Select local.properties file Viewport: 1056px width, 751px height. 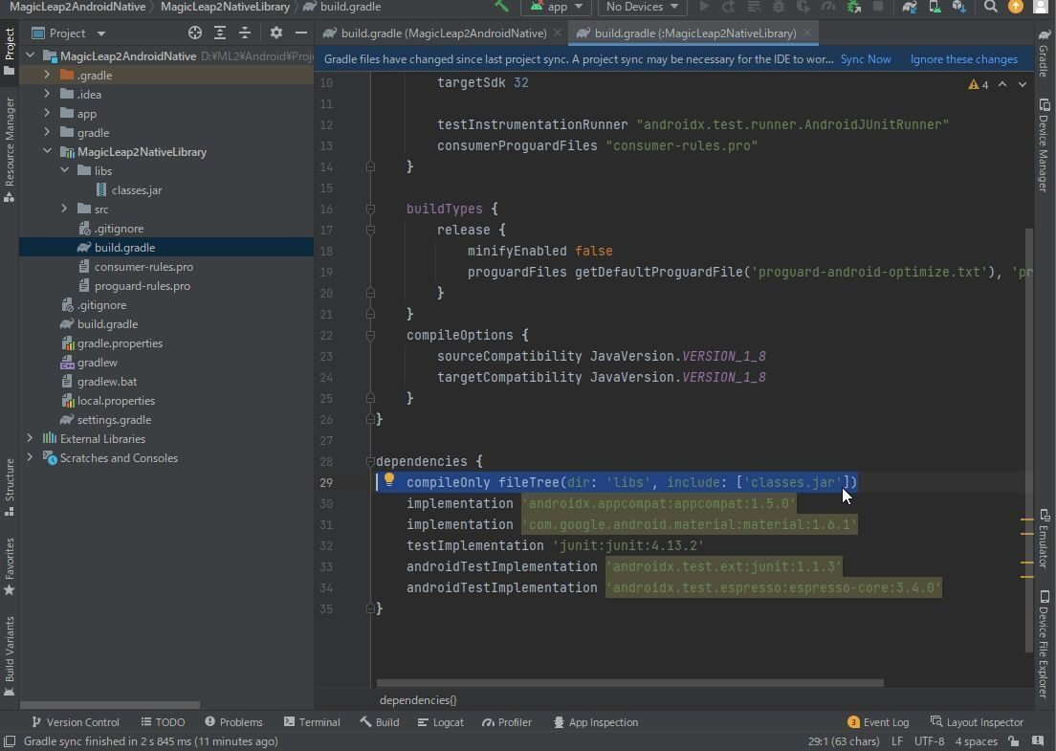click(x=116, y=401)
